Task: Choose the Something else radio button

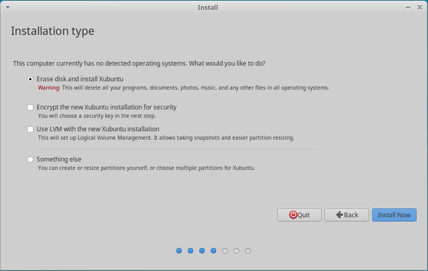Action: pos(31,159)
